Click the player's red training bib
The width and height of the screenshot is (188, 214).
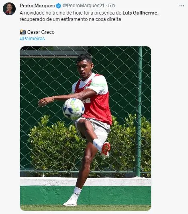pyautogui.click(x=96, y=105)
